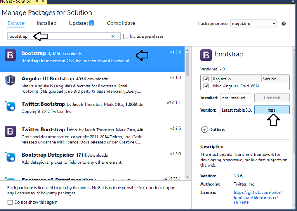Pin the NuGet - Solution tab
This screenshot has width=297, height=211.
pyautogui.click(x=37, y=2)
